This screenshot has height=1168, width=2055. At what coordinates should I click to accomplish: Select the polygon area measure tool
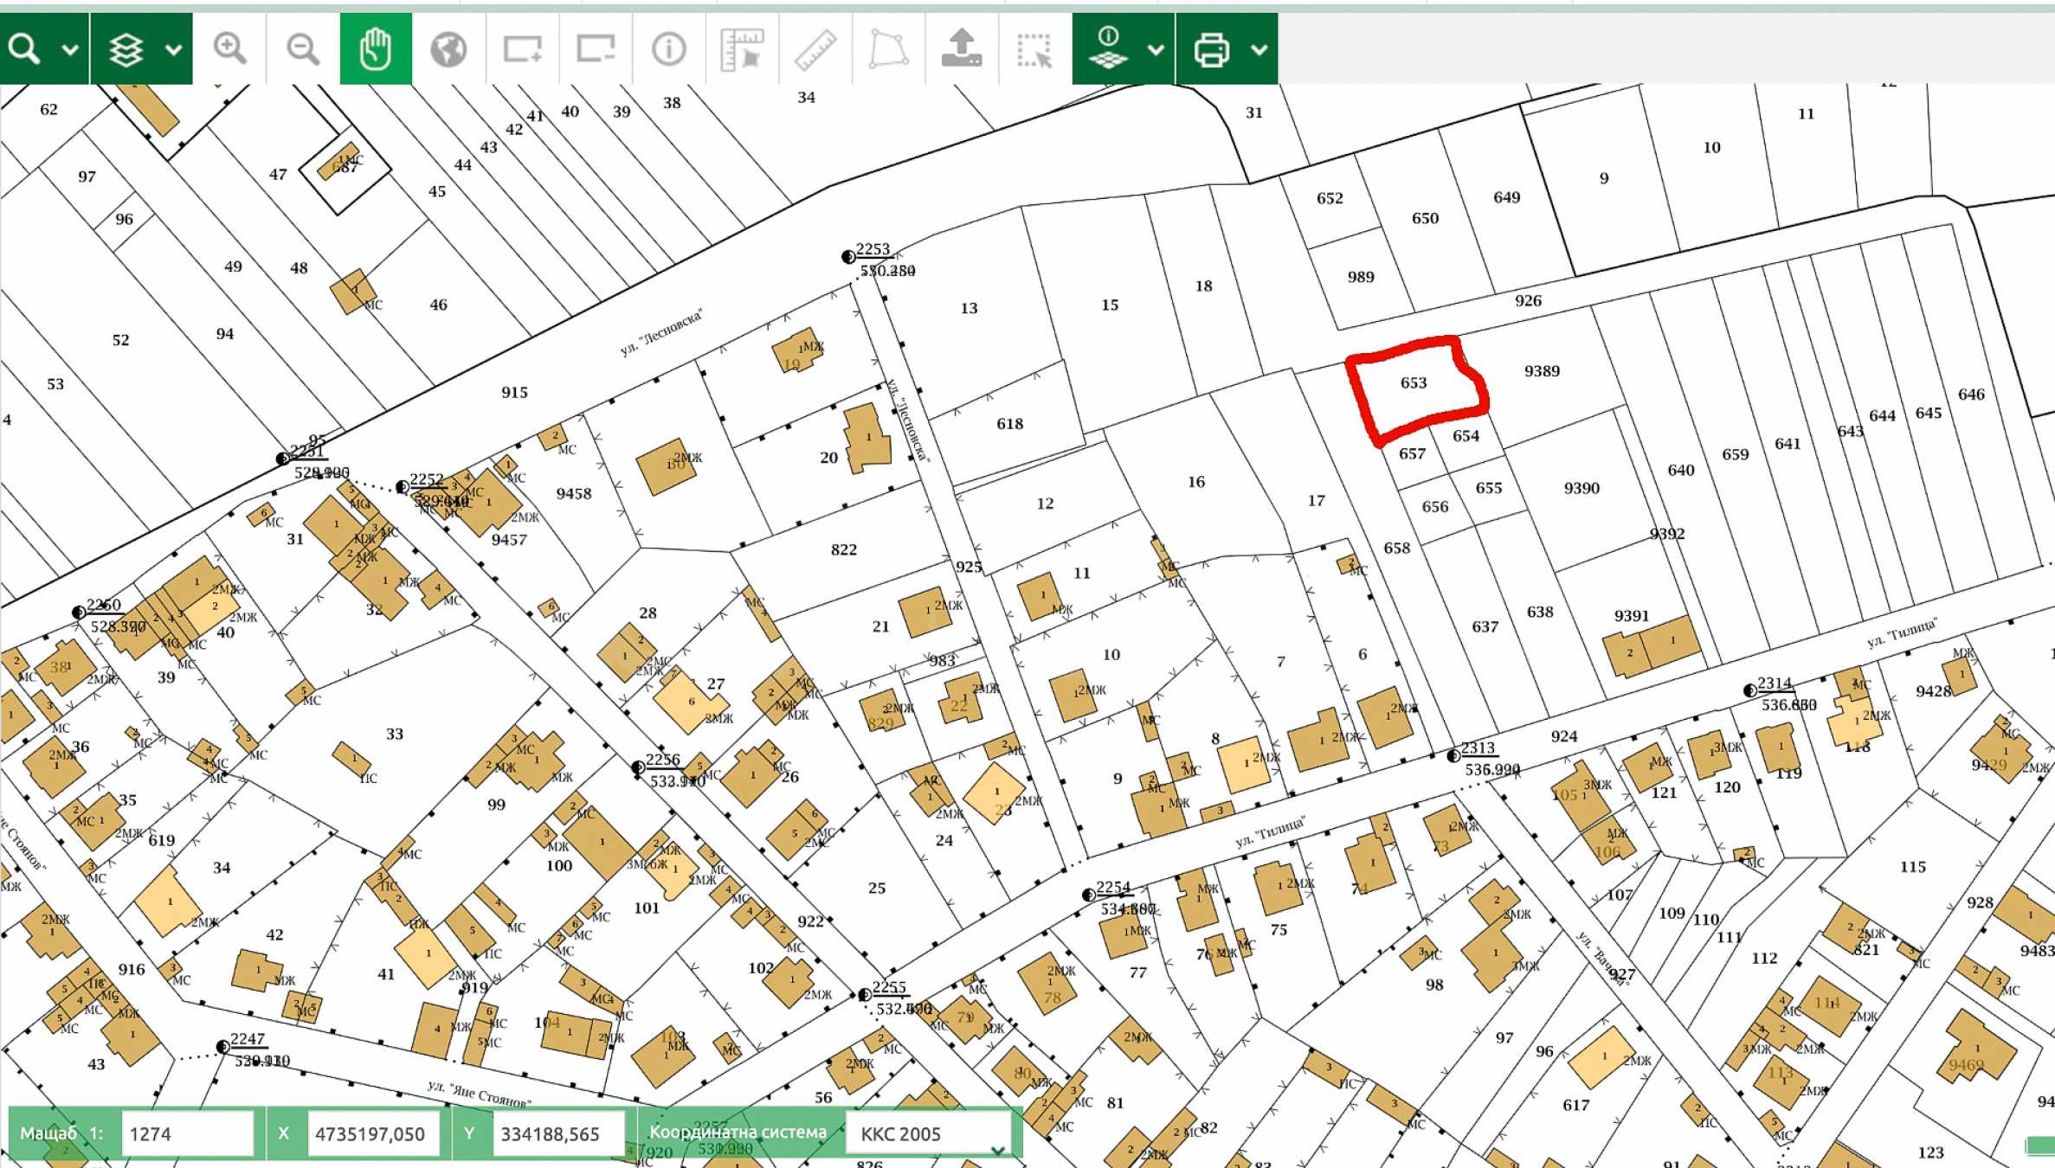[888, 48]
